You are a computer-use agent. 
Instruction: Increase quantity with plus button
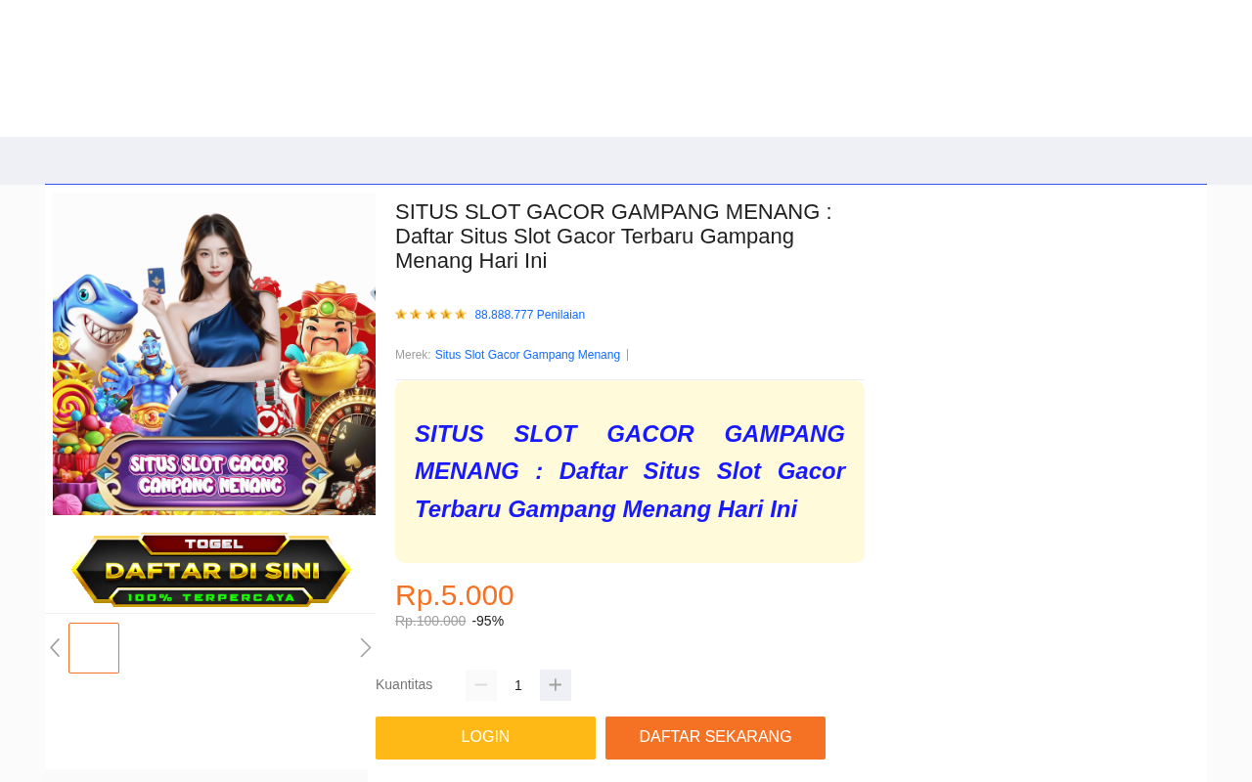click(556, 685)
